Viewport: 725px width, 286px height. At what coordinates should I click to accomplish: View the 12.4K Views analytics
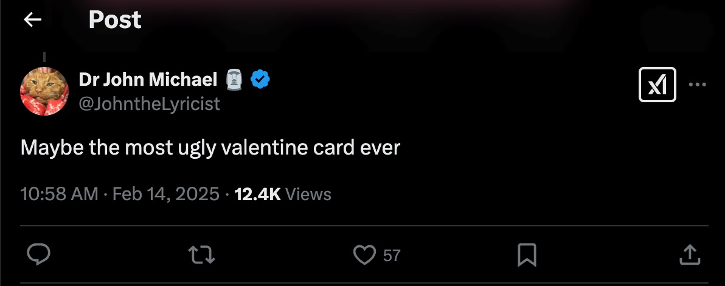point(257,194)
